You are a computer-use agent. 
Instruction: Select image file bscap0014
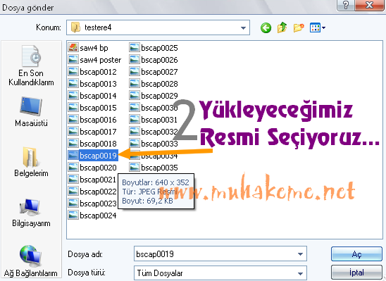(x=92, y=96)
